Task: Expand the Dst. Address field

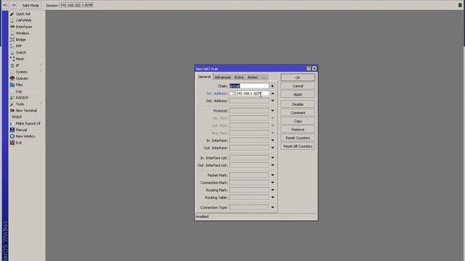Action: click(x=272, y=101)
